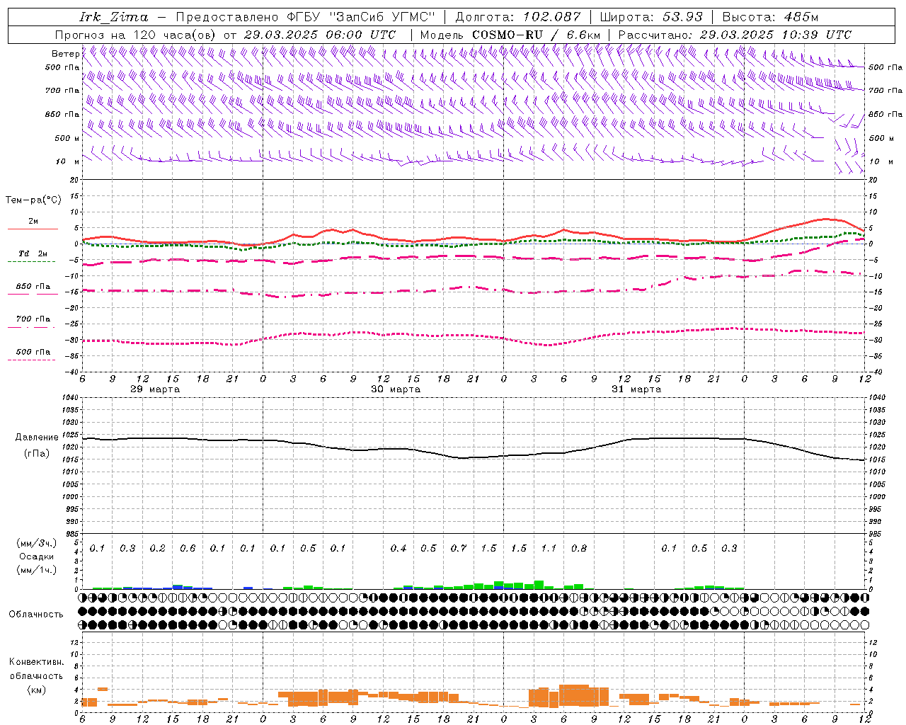The height and width of the screenshot is (725, 906).
Task: Click the Рассчитано: 29.03.2025 10:39 UTC text
Action: (735, 35)
